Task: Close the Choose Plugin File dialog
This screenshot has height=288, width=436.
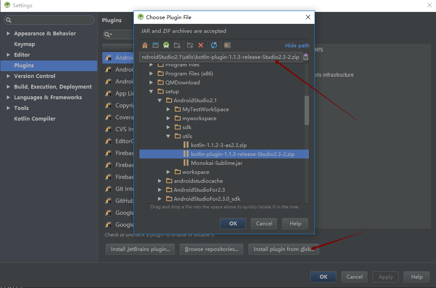Action: click(308, 17)
